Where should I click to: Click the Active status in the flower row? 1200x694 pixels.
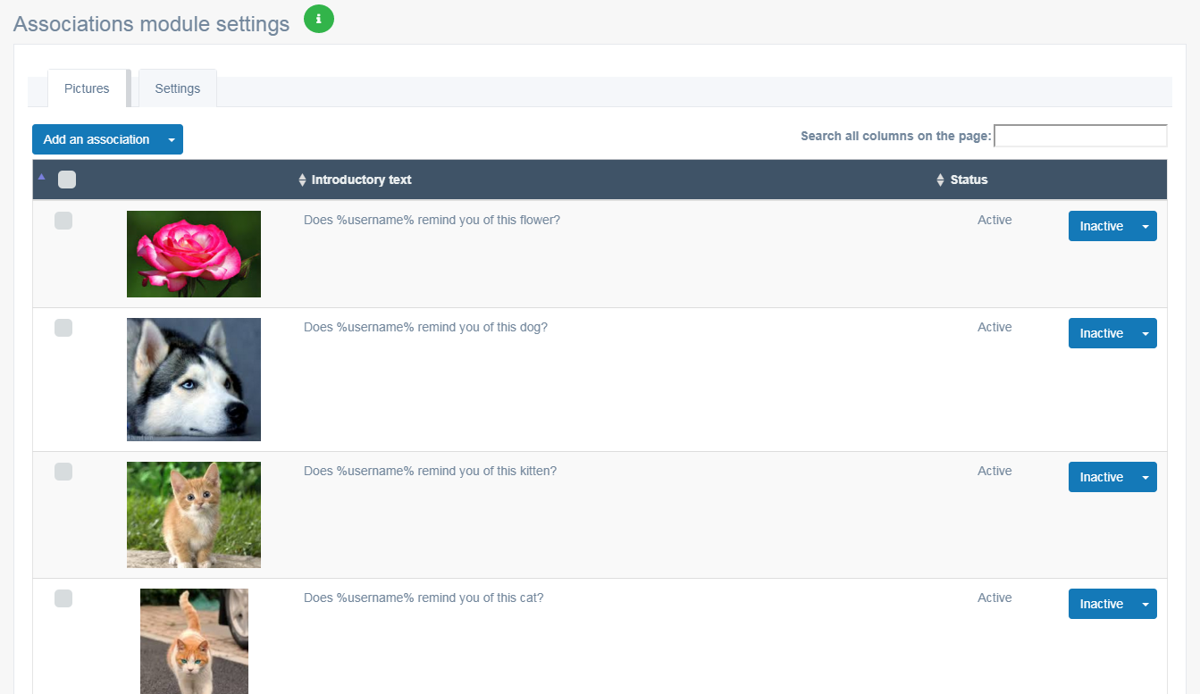(x=994, y=220)
